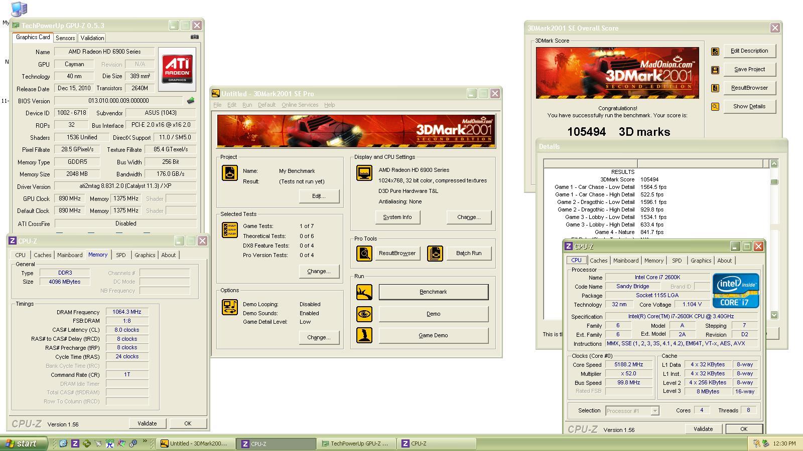The width and height of the screenshot is (803, 451).
Task: Click Validate in left CPU-Z window
Action: pos(147,424)
